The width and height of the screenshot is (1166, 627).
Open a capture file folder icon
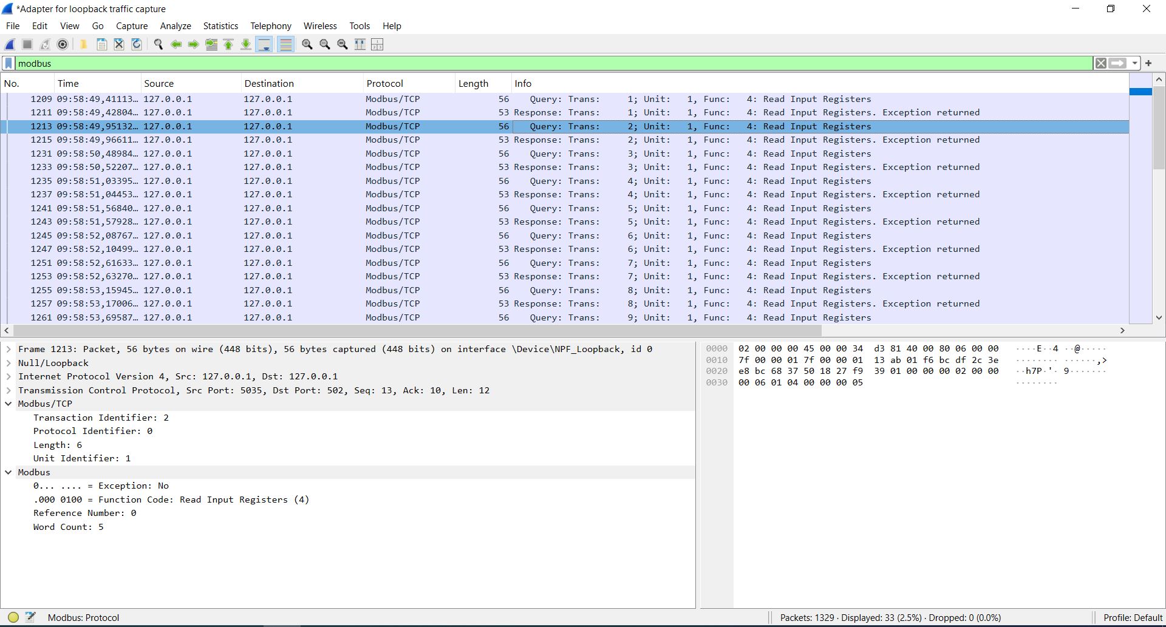pyautogui.click(x=84, y=44)
